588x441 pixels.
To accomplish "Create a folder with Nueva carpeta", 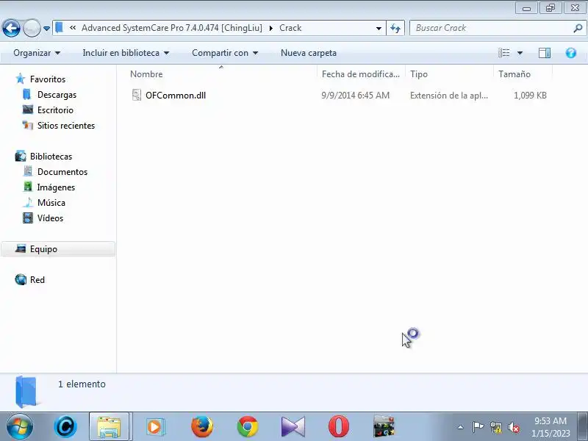I will [x=308, y=53].
